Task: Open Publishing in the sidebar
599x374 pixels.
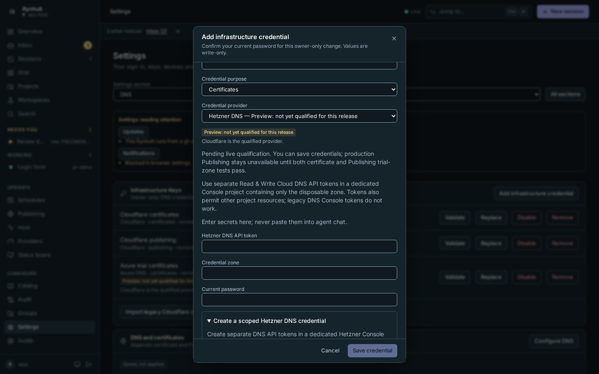Action: pos(50,214)
